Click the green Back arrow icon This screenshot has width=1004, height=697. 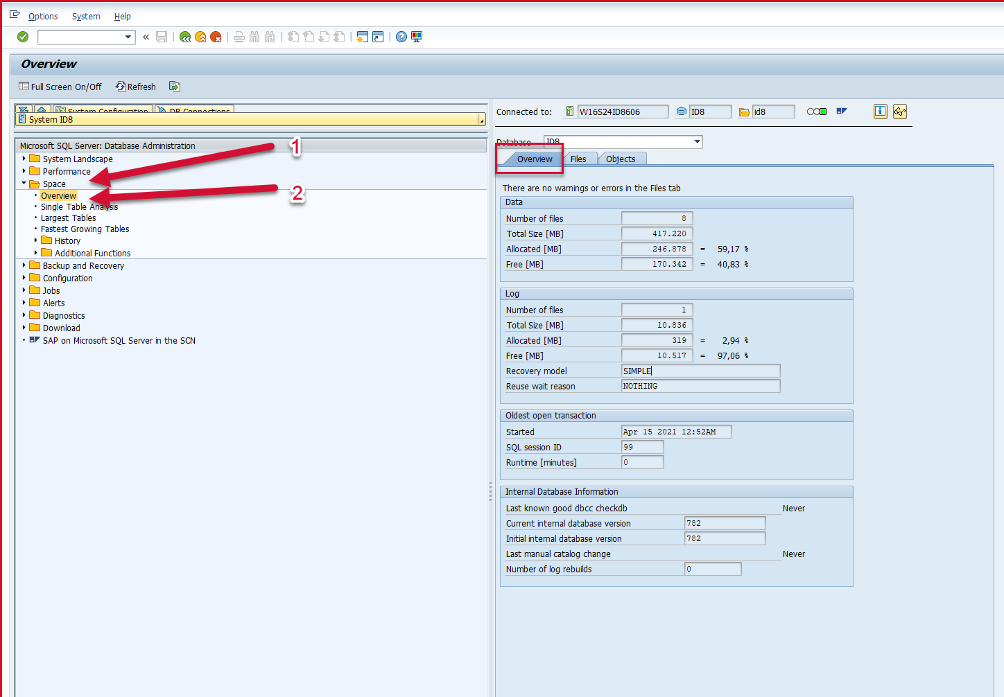point(185,37)
